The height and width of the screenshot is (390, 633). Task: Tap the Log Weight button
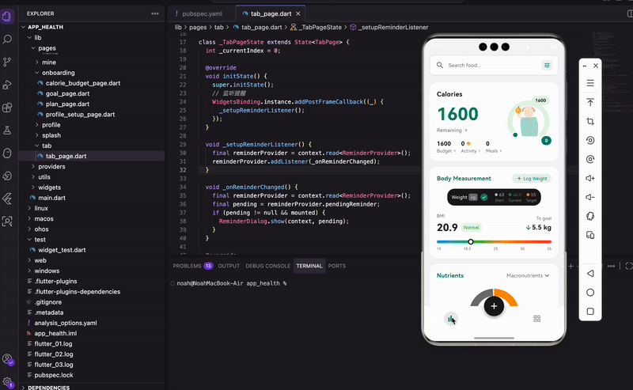[532, 179]
